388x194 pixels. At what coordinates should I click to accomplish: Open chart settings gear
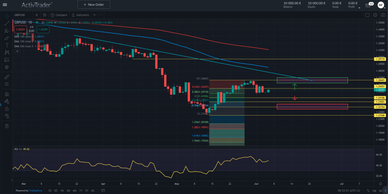pos(375,15)
